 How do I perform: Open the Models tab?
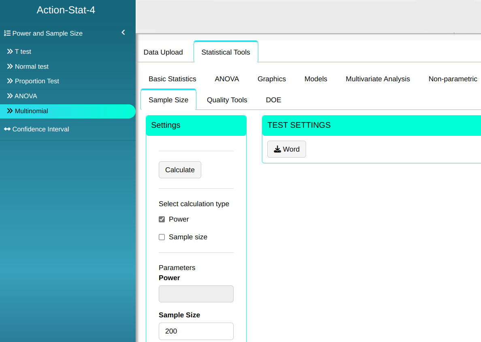click(316, 79)
